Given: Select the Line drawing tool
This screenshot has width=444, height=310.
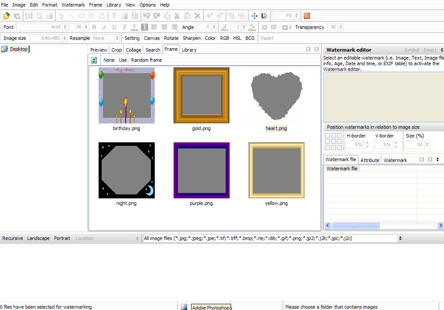Looking at the screenshot, I should 71,16.
